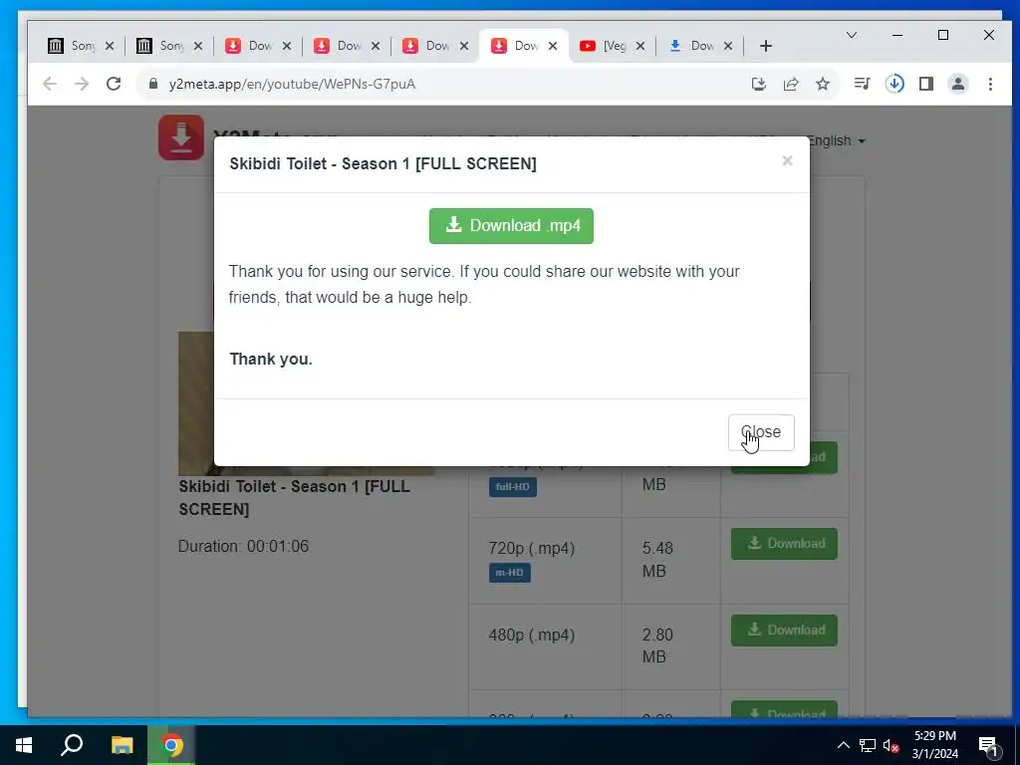The width and height of the screenshot is (1020, 765).
Task: Click the muted volume icon in the tray
Action: click(892, 745)
